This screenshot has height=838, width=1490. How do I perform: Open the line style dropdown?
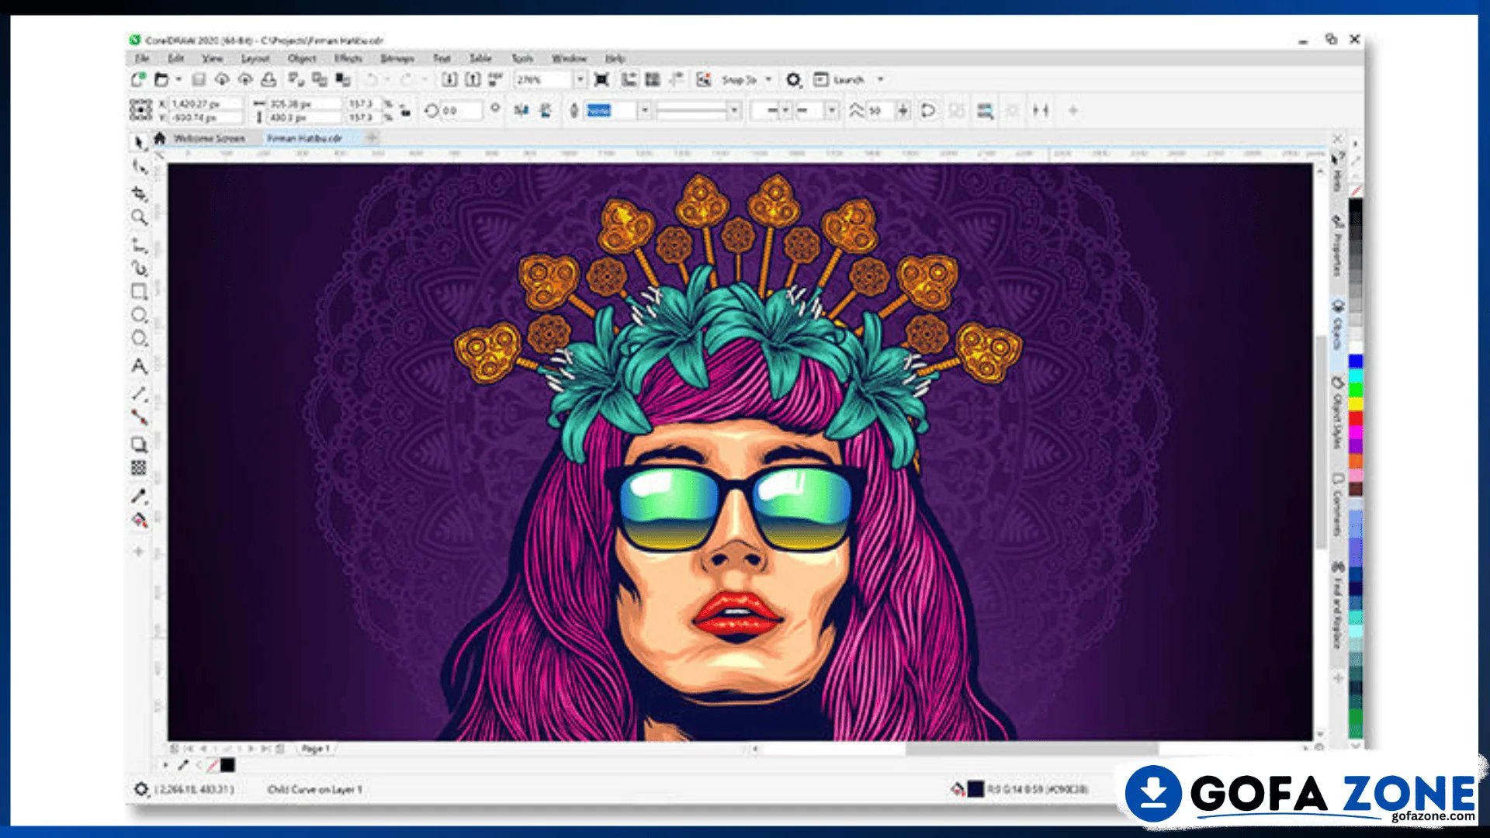click(733, 110)
